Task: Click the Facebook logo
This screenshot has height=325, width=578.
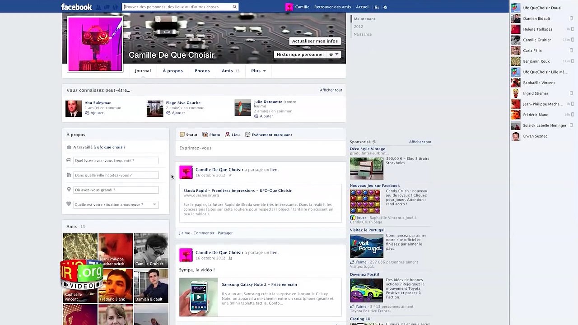Action: tap(76, 7)
